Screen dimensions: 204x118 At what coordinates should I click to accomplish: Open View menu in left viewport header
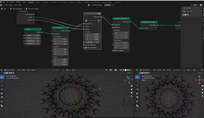tap(19, 70)
